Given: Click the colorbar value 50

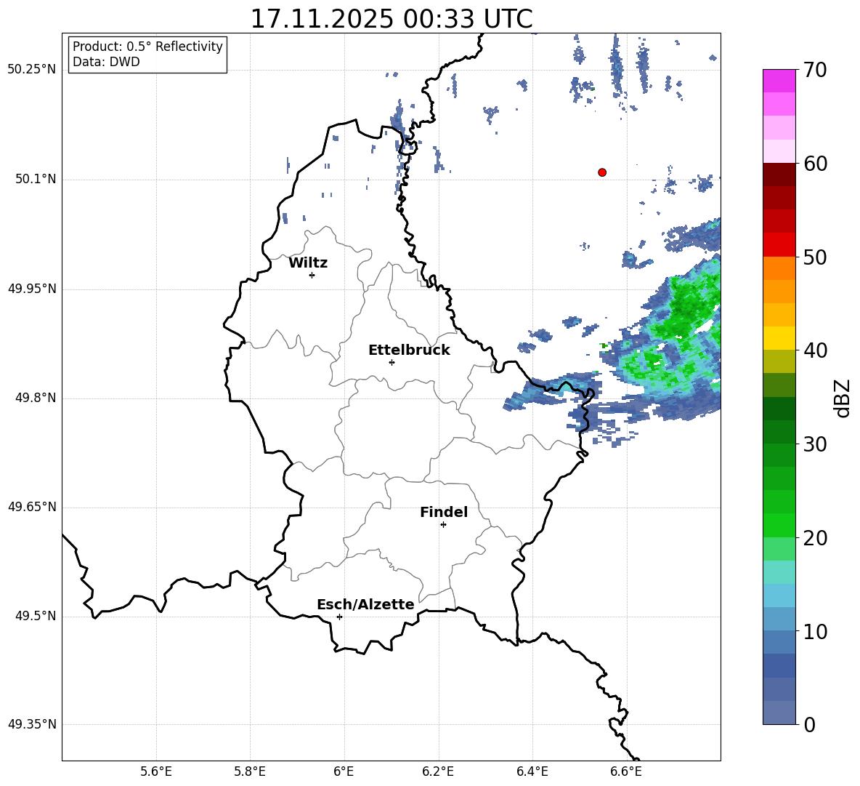Looking at the screenshot, I should [815, 257].
